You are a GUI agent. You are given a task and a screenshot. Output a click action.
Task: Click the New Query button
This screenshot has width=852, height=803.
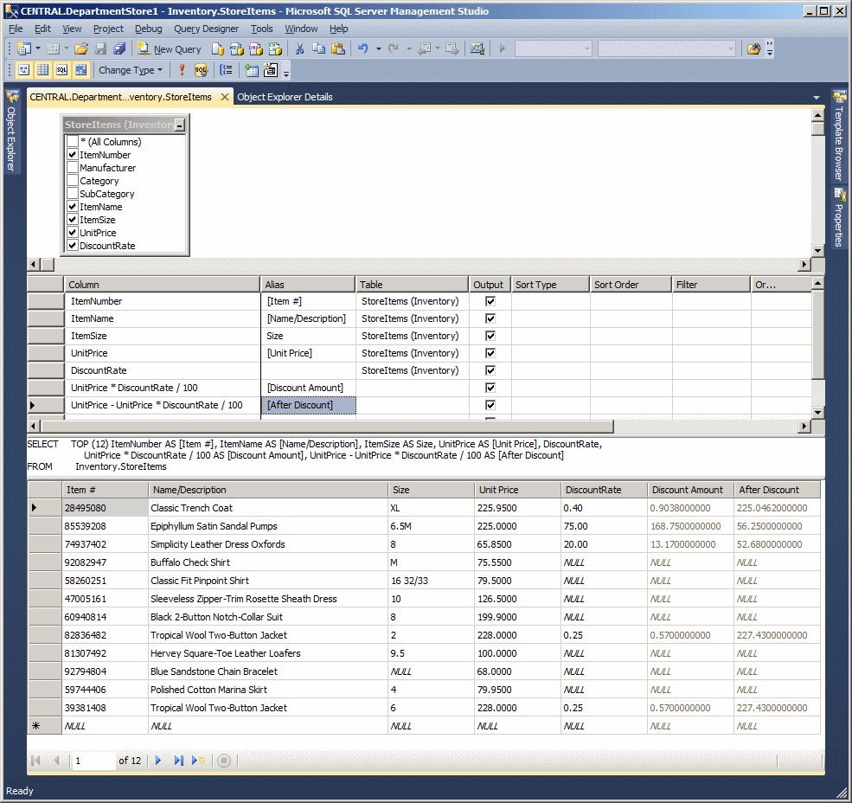(169, 49)
